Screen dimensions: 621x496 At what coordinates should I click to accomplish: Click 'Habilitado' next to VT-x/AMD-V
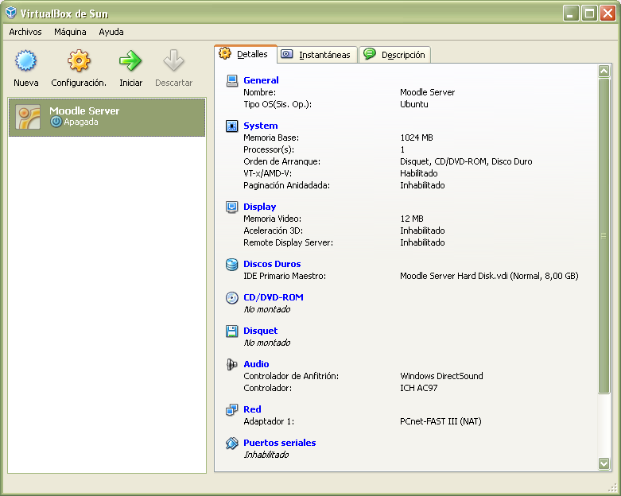pyautogui.click(x=418, y=173)
